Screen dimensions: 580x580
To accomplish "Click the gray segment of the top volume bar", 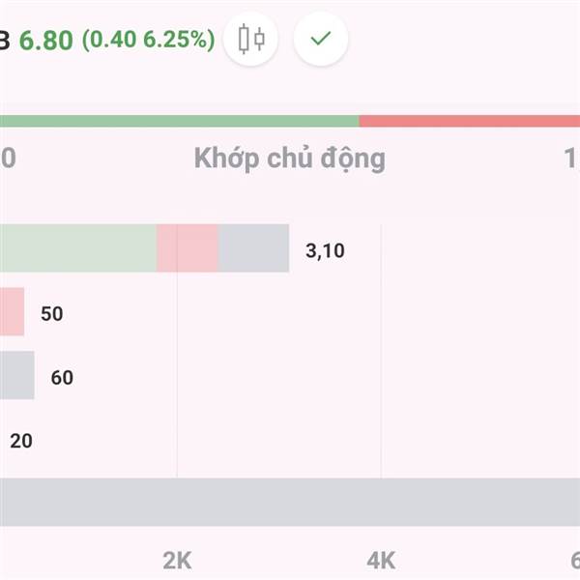I will click(254, 248).
